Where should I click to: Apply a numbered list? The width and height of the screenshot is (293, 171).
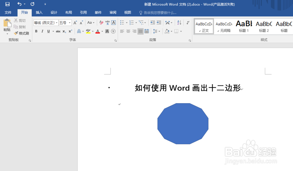(132, 23)
